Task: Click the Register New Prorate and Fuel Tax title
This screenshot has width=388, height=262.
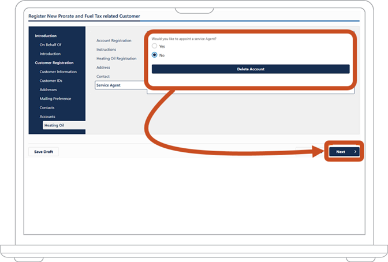Action: pos(84,16)
